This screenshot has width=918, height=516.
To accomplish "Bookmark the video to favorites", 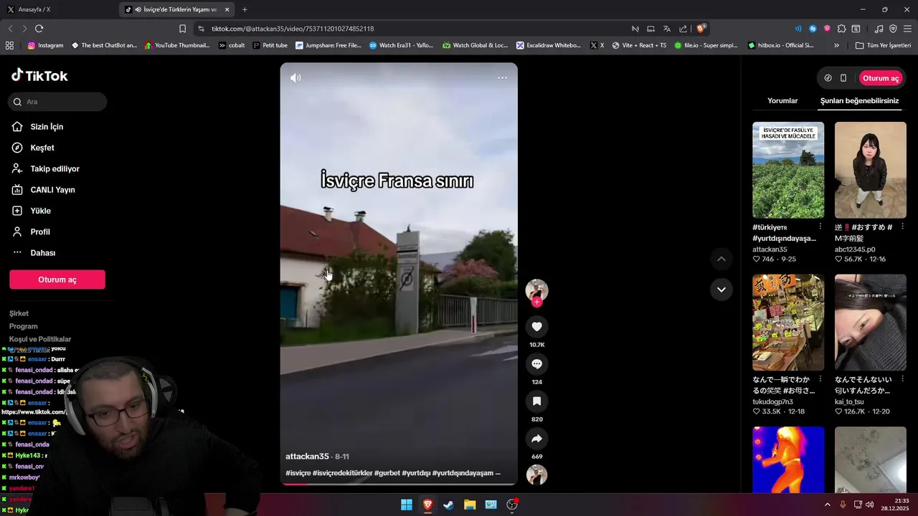I will pyautogui.click(x=536, y=401).
